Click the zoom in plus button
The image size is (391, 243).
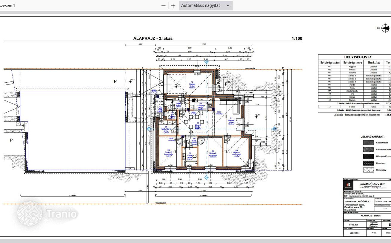click(x=173, y=6)
